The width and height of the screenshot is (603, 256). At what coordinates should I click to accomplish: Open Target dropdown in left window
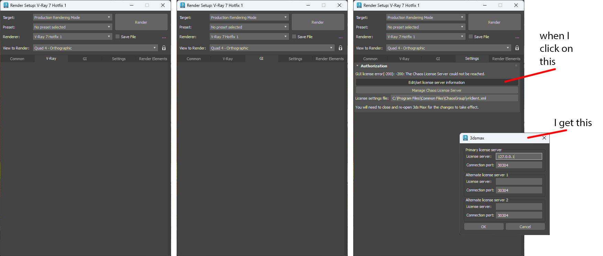click(72, 17)
